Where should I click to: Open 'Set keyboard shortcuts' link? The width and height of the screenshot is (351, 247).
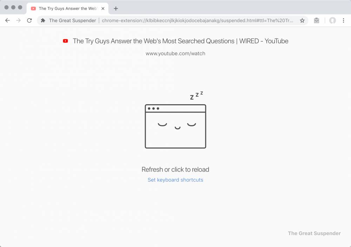point(175,180)
